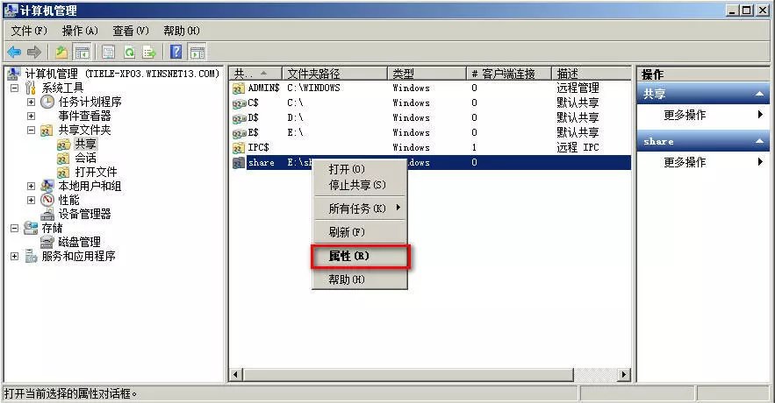
Task: Click the blue Help question mark icon
Action: [x=176, y=52]
